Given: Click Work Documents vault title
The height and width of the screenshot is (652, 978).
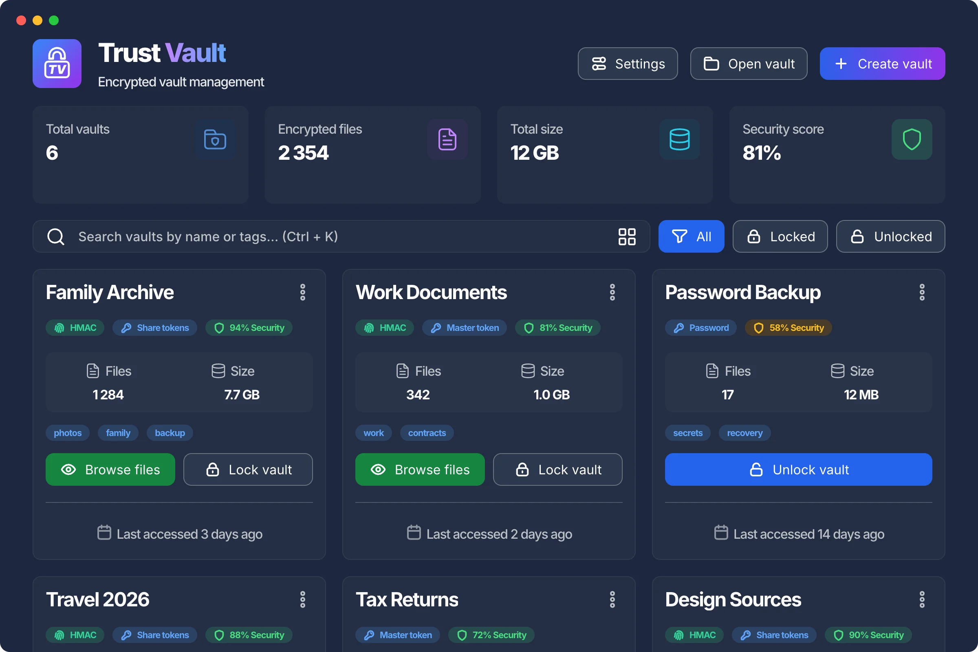Looking at the screenshot, I should (x=431, y=293).
